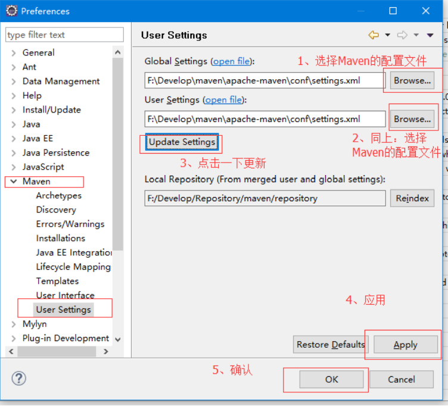Select Templates under Maven

[x=57, y=281]
